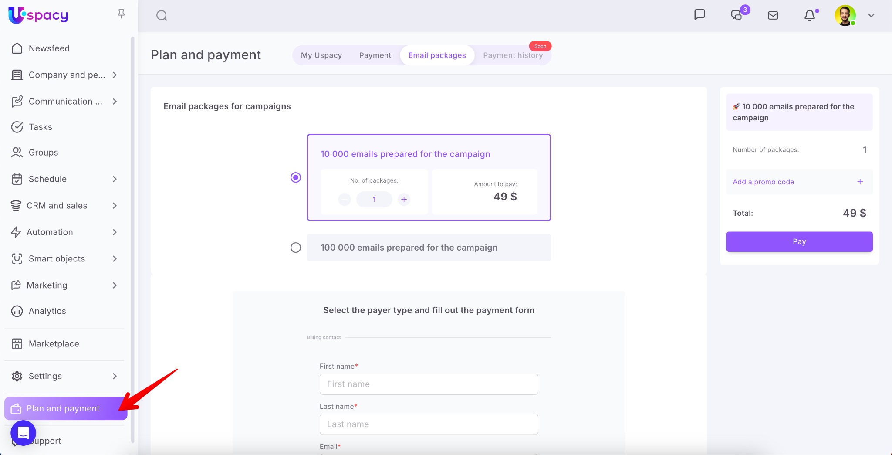Open the mail envelope icon
The width and height of the screenshot is (892, 455).
pos(773,16)
